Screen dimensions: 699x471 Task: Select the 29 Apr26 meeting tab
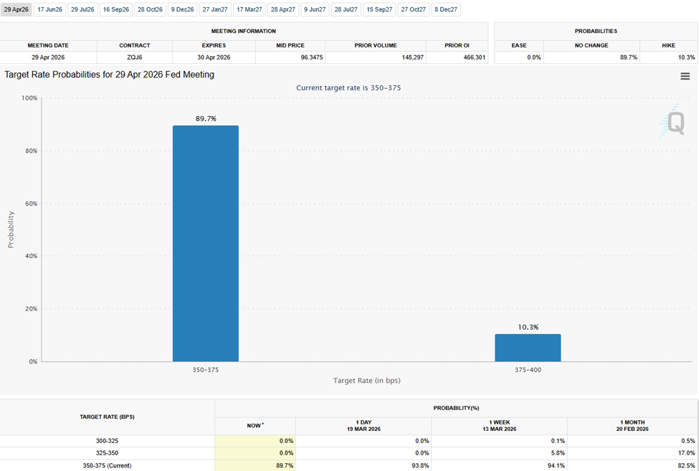coord(16,9)
